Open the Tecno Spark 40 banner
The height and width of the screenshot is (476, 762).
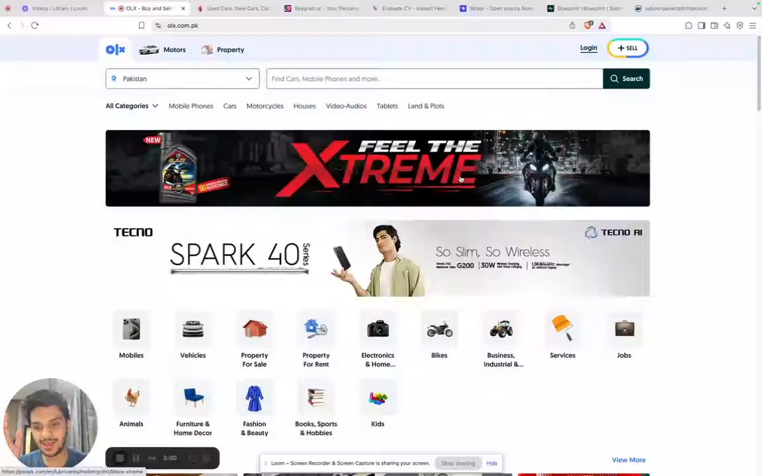378,258
